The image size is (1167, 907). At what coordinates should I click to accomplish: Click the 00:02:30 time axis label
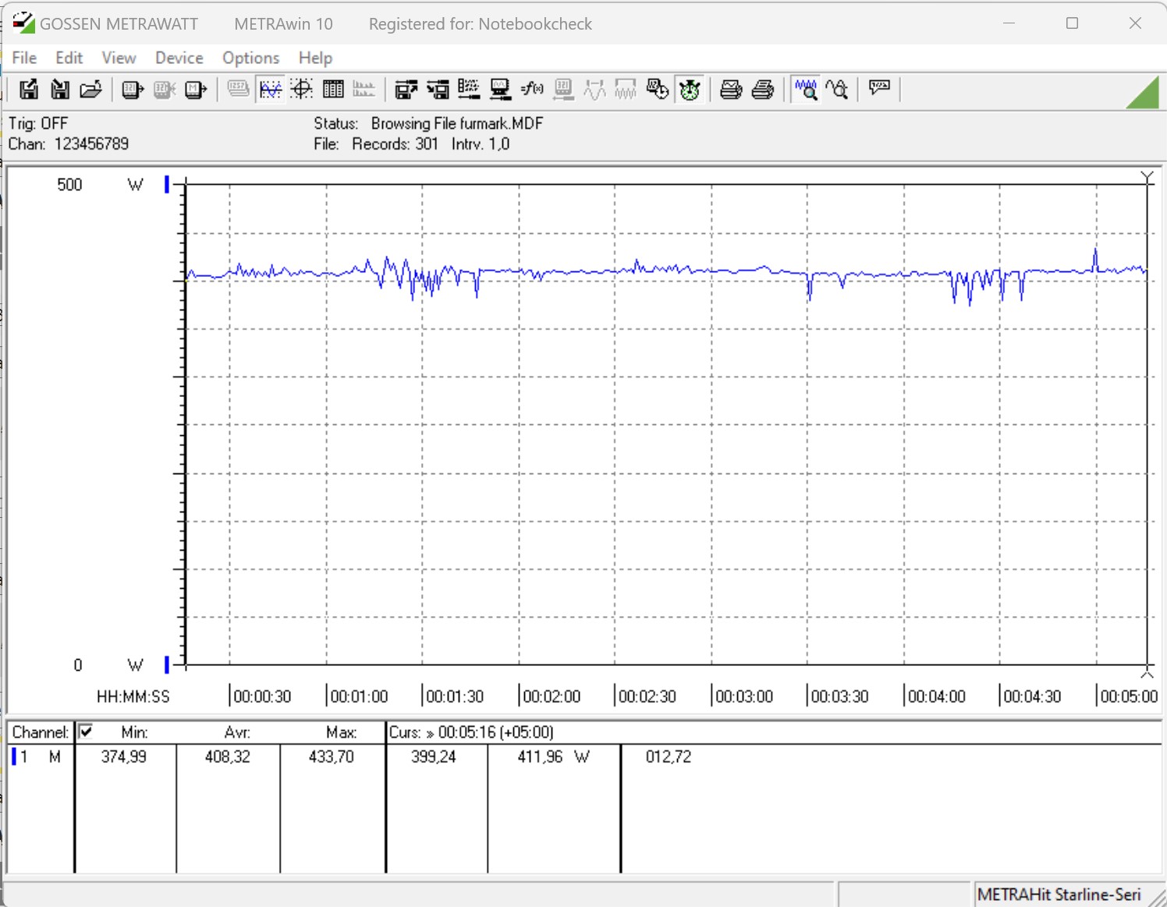coord(647,696)
